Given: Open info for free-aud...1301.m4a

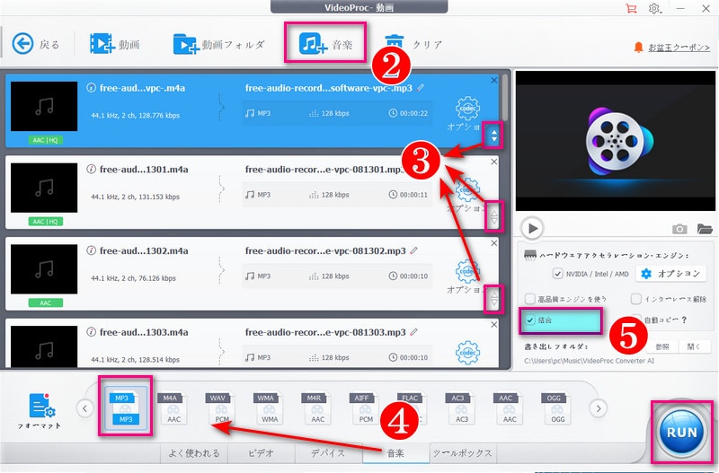Looking at the screenshot, I should click(x=91, y=169).
